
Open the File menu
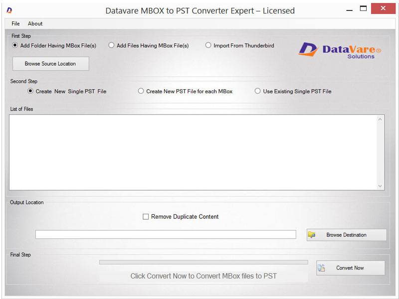pos(15,23)
